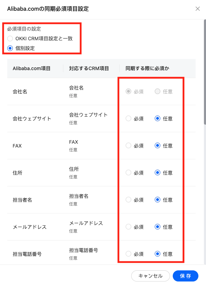
Task: Mark 会社ウェブサイト as 必須
Action: [x=128, y=118]
